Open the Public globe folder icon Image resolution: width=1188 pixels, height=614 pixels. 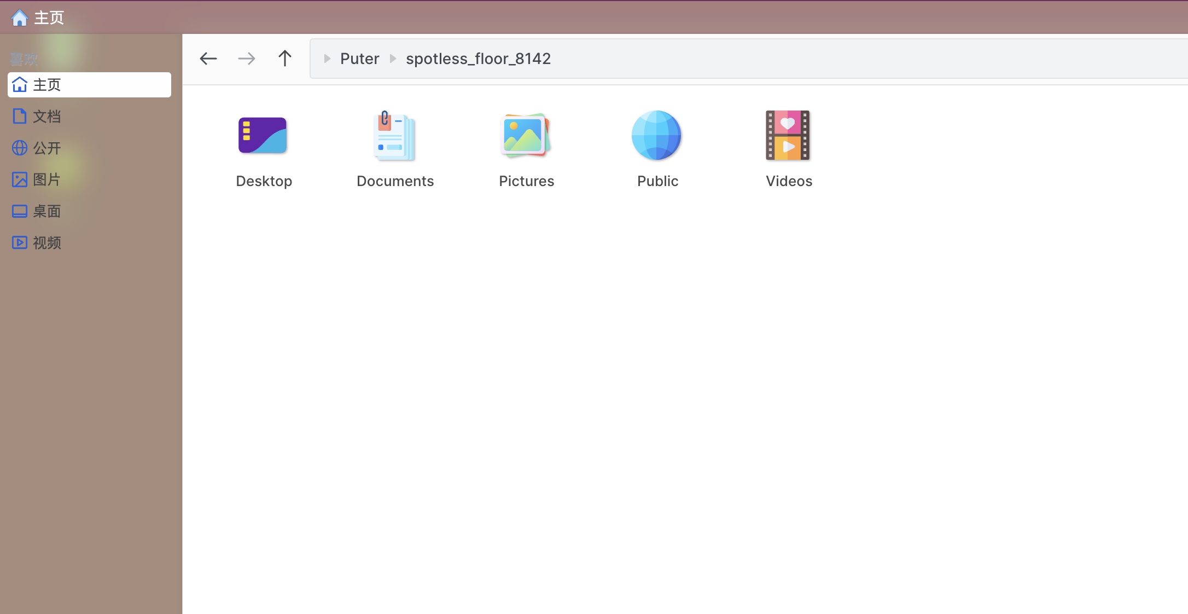[657, 135]
